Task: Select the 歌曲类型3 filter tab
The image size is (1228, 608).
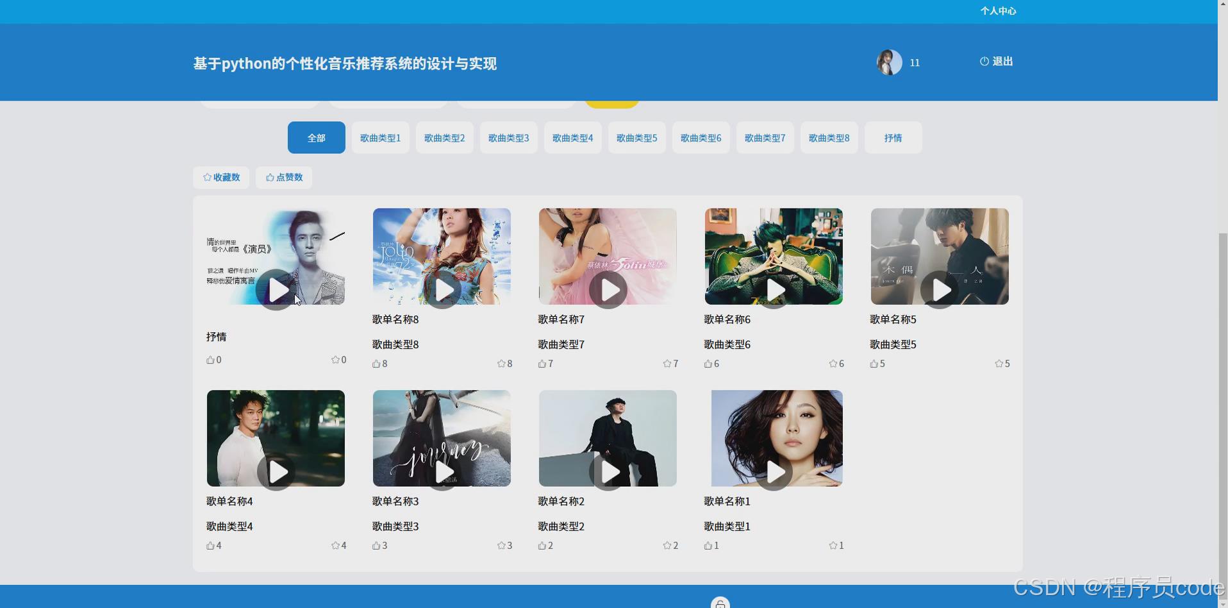Action: [508, 137]
